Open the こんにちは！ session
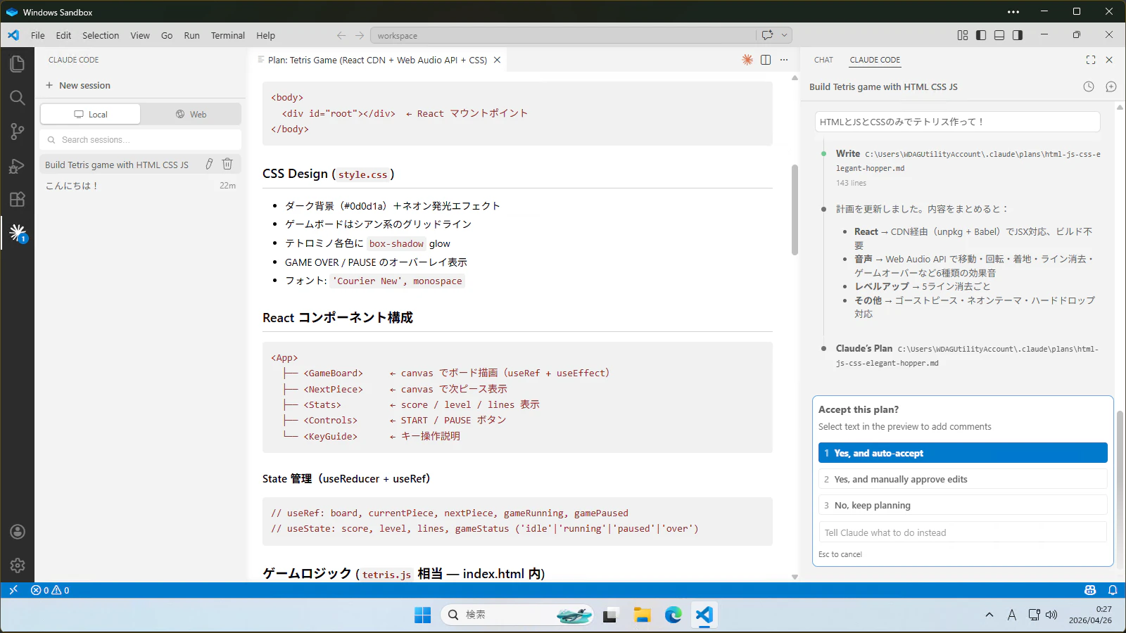Screen dimensions: 1126x633 [141, 186]
